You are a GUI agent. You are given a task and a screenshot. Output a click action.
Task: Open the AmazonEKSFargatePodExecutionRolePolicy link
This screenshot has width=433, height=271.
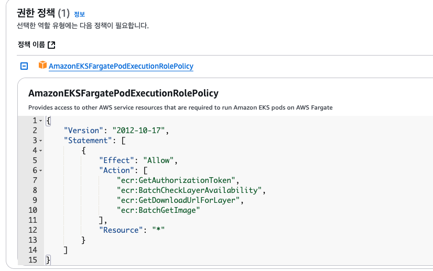point(121,66)
